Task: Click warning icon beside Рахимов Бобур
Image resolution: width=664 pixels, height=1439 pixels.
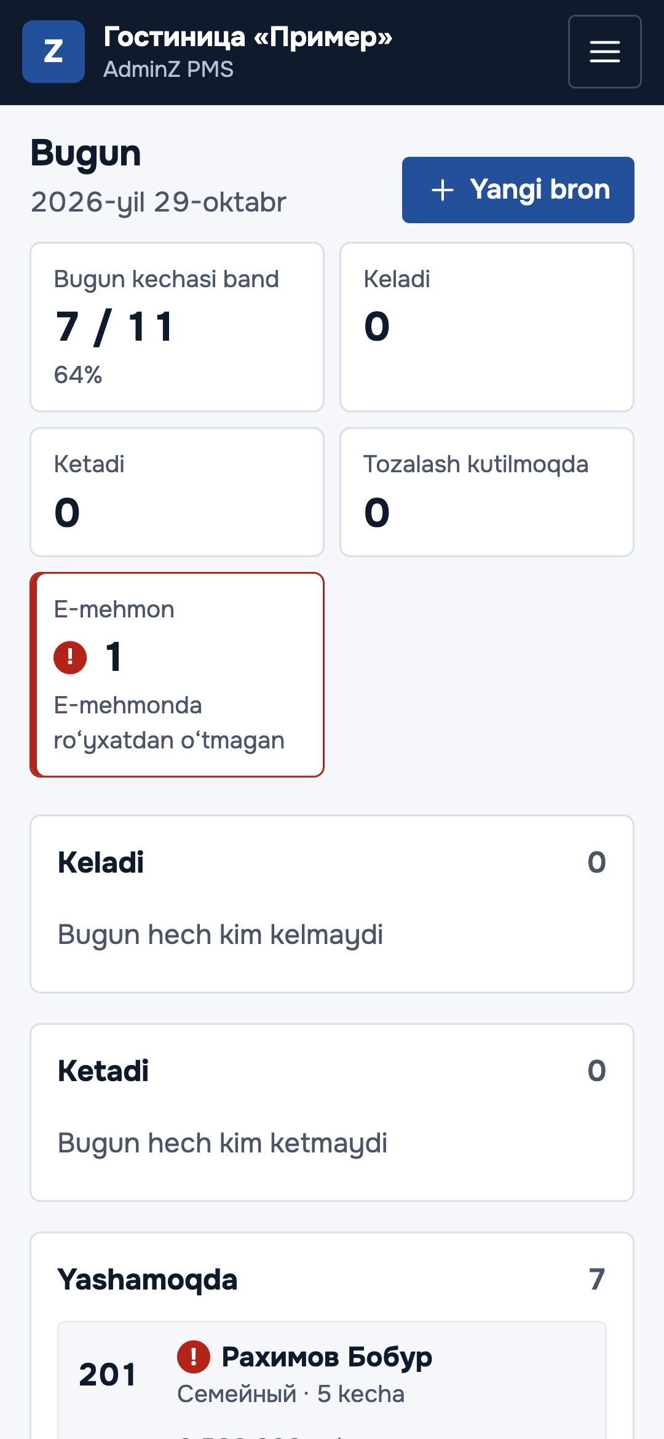Action: pyautogui.click(x=194, y=1357)
